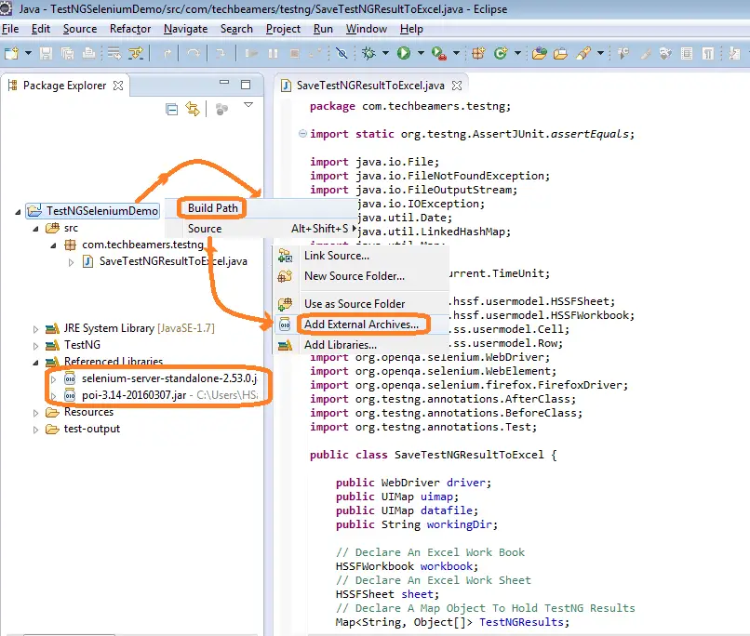
Task: Choose Add External Archives from the menu
Action: 362,323
